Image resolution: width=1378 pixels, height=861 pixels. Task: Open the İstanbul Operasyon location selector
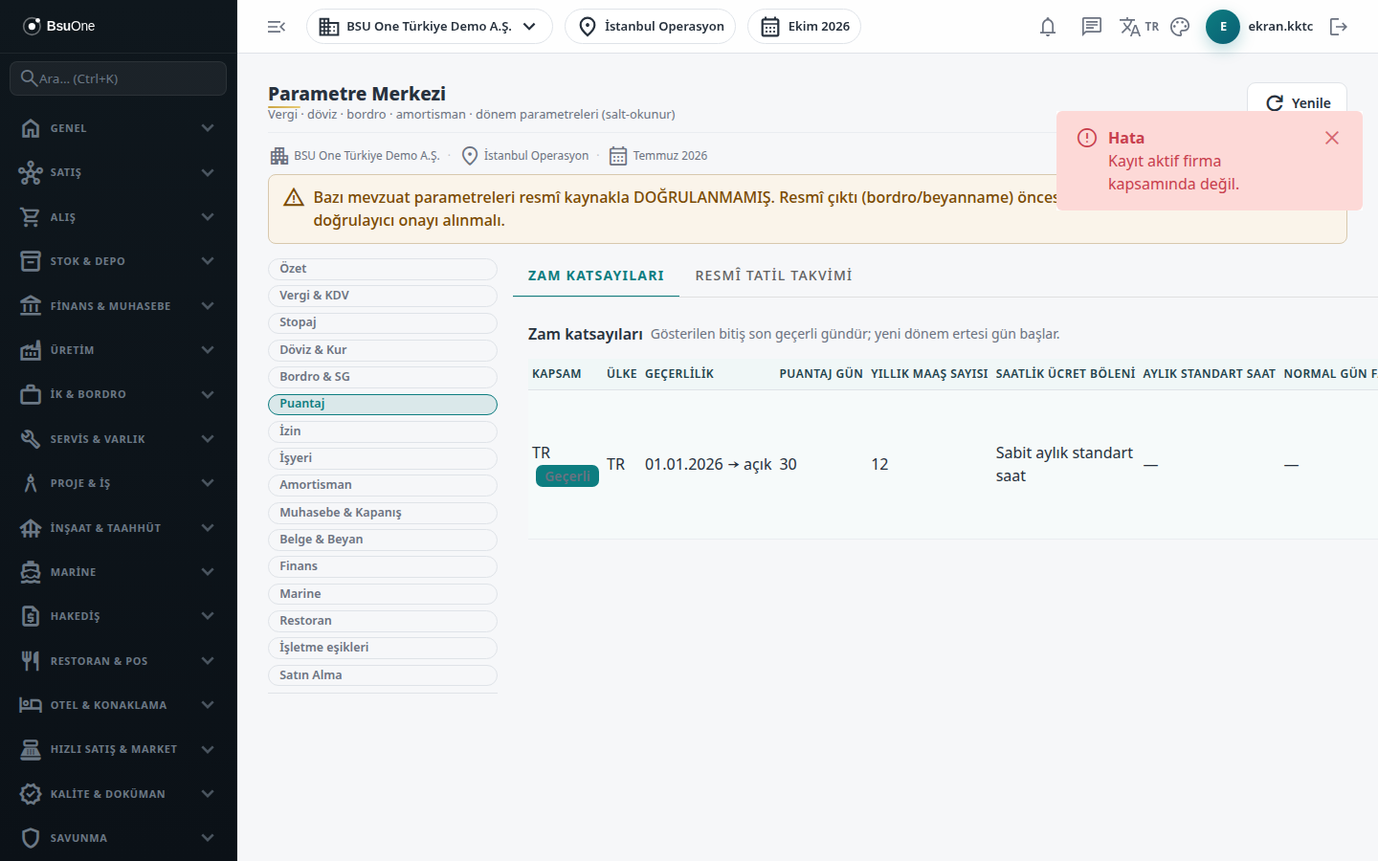coord(651,27)
